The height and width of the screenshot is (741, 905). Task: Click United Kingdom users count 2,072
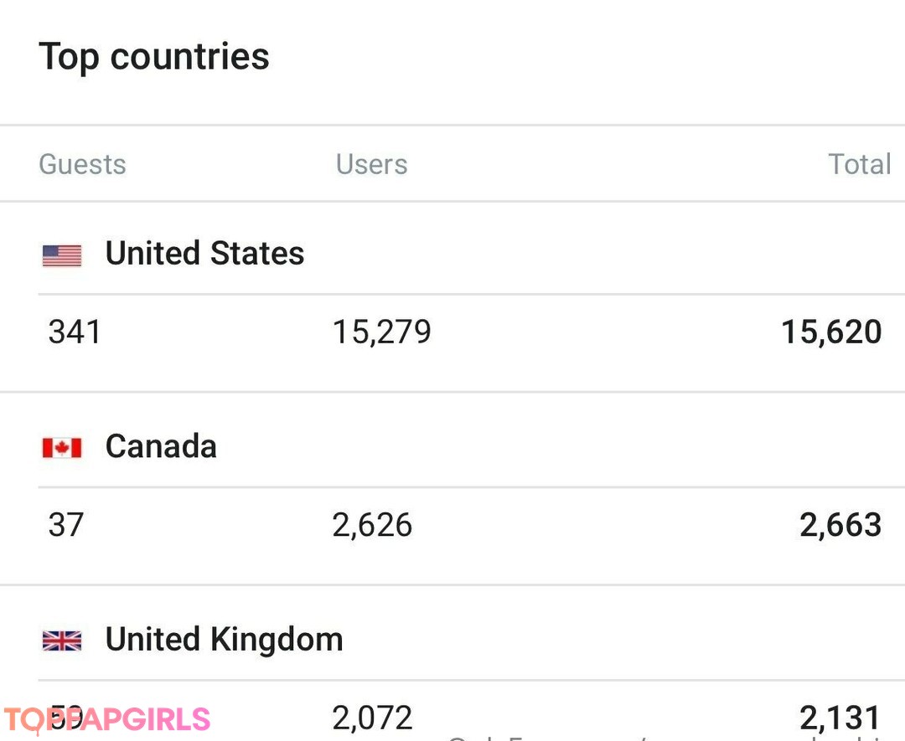click(x=372, y=718)
